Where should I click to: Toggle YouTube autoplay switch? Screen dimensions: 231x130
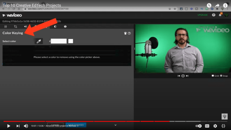[x=199, y=126]
